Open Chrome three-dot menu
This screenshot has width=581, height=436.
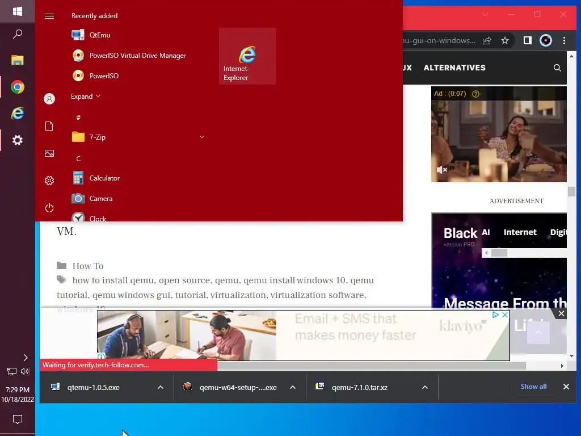(564, 40)
